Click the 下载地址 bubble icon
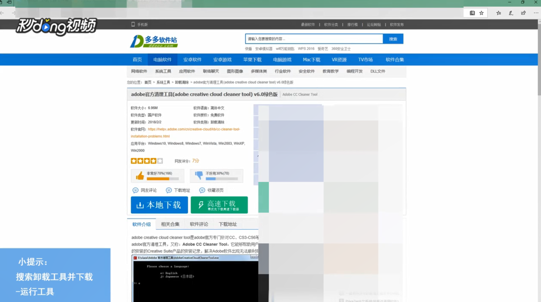 [x=169, y=190]
